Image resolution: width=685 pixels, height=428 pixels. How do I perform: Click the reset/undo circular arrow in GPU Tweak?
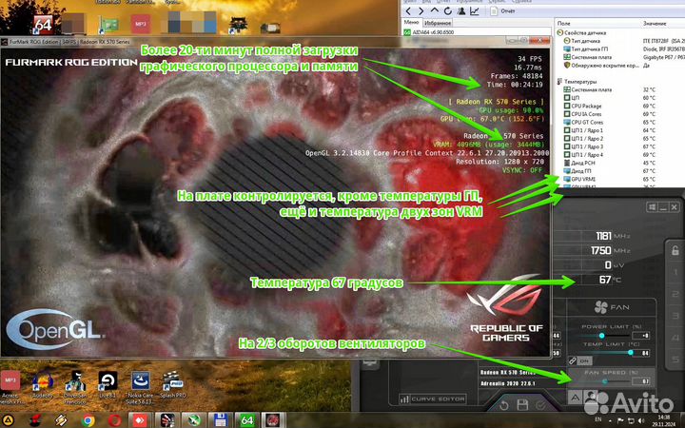[x=503, y=405]
